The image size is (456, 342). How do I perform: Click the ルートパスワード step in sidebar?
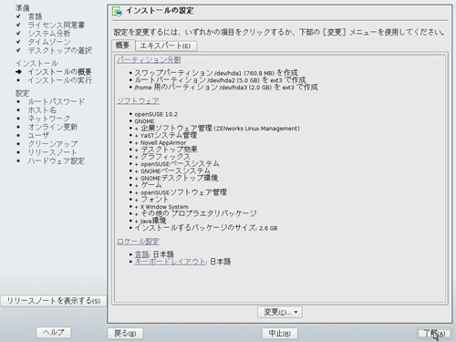pyautogui.click(x=57, y=101)
